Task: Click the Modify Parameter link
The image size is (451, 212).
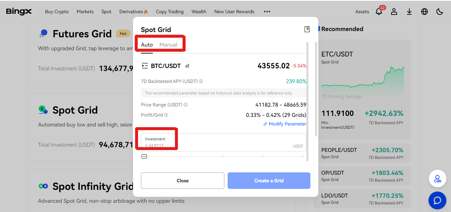Action: pyautogui.click(x=285, y=124)
